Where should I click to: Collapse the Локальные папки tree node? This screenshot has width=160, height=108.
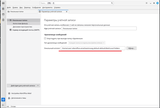click(x=8, y=20)
